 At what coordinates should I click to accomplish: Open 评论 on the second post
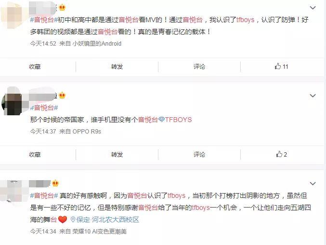pos(199,155)
